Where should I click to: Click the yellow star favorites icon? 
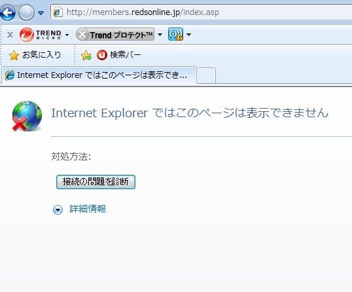pyautogui.click(x=14, y=55)
